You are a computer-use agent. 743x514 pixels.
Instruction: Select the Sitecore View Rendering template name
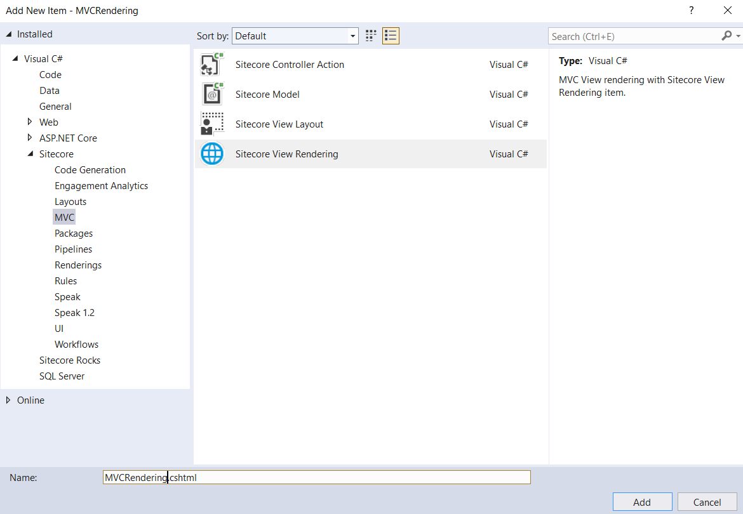click(286, 154)
